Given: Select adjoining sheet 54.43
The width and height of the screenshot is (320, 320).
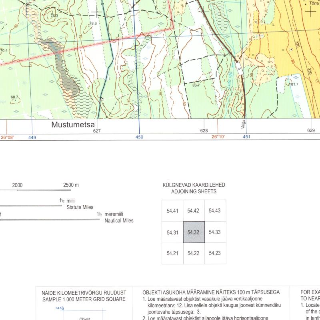Looking at the screenshot, I should point(215,211).
